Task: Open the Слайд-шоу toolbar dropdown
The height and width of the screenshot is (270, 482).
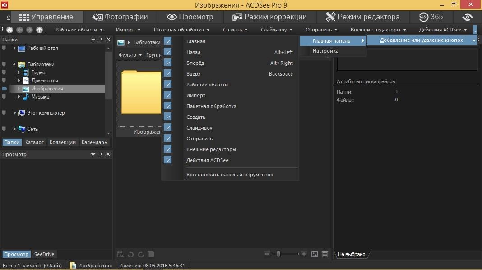Action: click(x=276, y=30)
